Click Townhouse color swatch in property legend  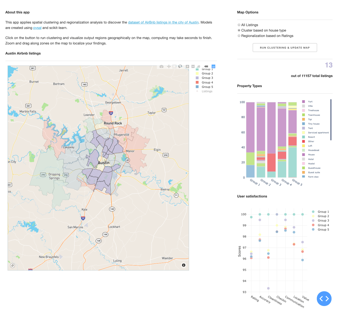[303, 115]
